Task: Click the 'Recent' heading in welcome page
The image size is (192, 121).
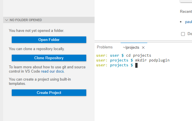Action: click(x=185, y=12)
